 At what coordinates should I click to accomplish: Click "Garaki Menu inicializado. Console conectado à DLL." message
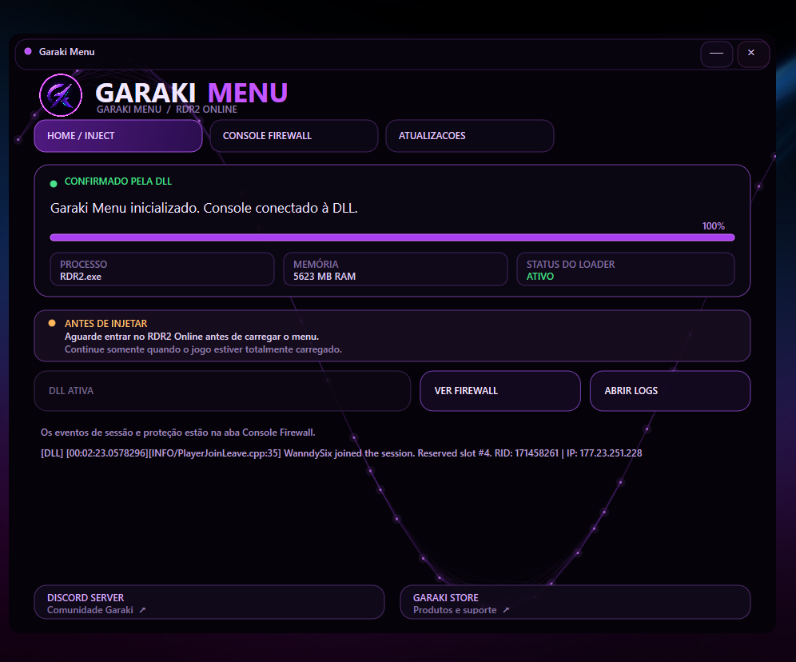pos(204,208)
